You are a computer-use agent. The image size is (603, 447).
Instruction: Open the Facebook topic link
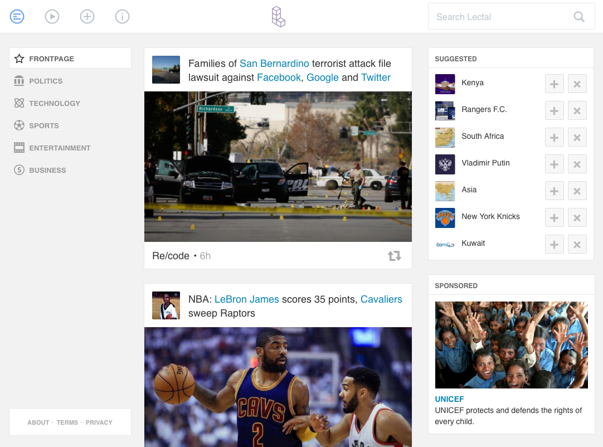(x=279, y=77)
